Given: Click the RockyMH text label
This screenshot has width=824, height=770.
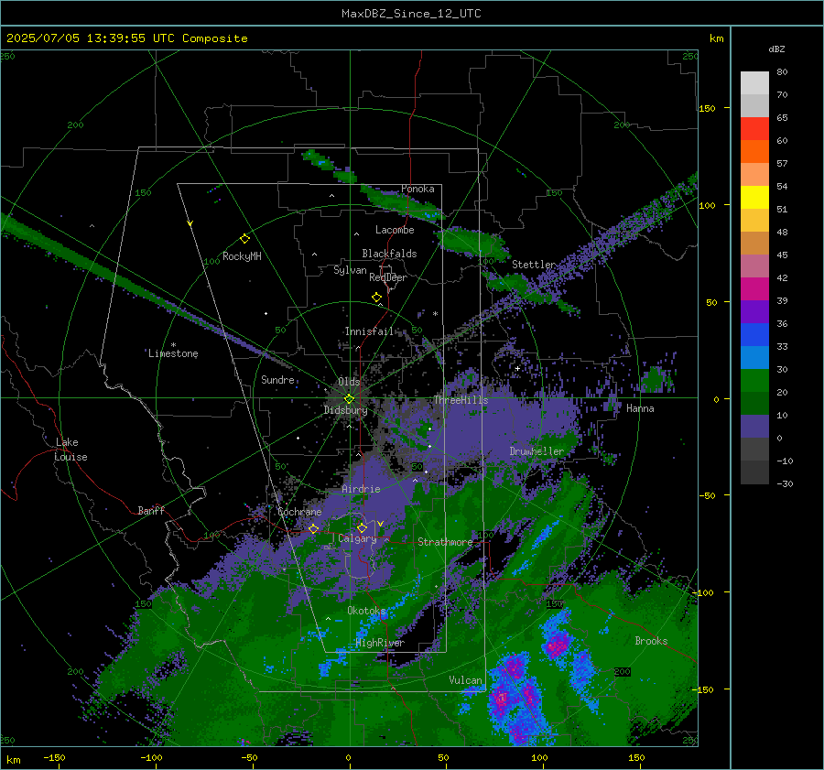Looking at the screenshot, I should [242, 256].
